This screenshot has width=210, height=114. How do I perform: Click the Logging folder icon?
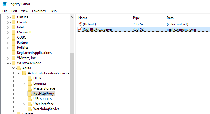tap(30, 83)
